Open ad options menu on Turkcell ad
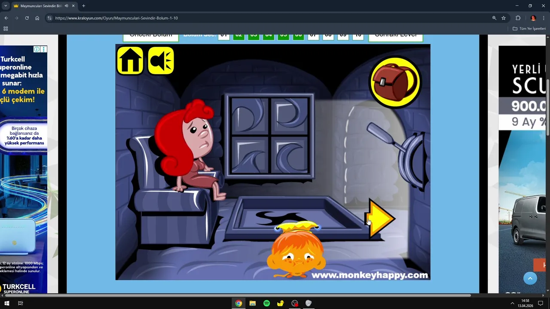 click(x=43, y=49)
